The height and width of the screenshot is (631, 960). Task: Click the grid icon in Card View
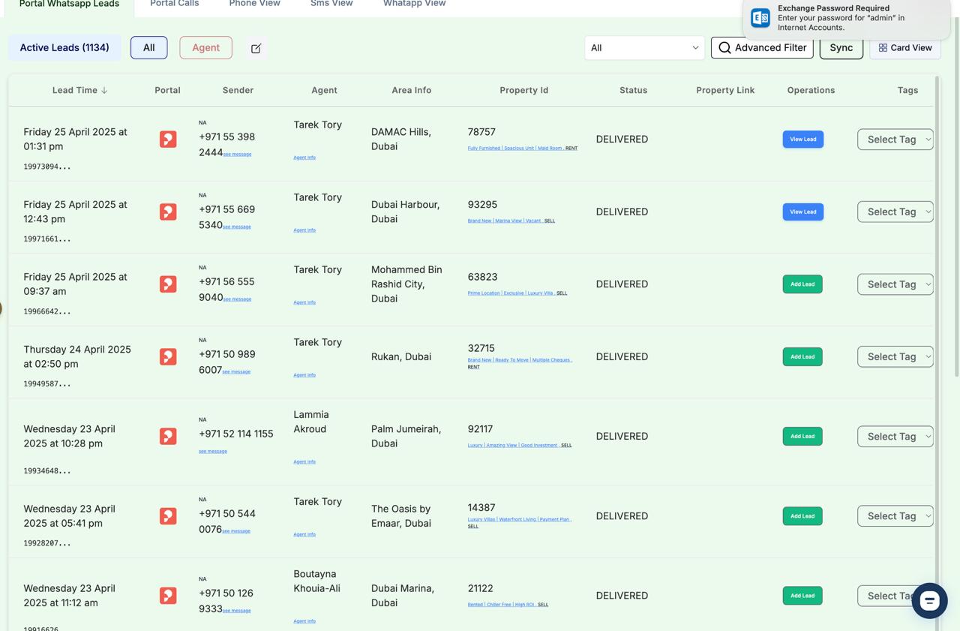point(883,48)
